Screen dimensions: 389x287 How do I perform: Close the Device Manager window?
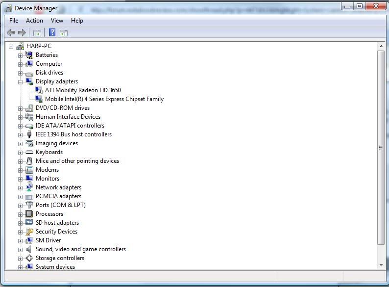click(x=376, y=6)
